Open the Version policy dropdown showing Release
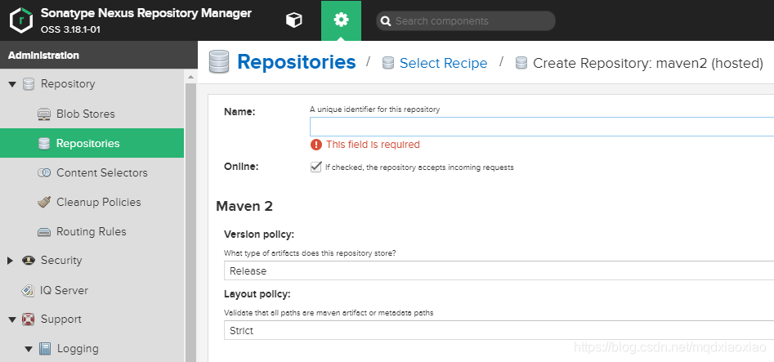Screen dimensions: 774x362 [x=499, y=270]
